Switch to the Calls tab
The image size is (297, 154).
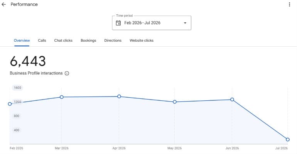tap(42, 41)
